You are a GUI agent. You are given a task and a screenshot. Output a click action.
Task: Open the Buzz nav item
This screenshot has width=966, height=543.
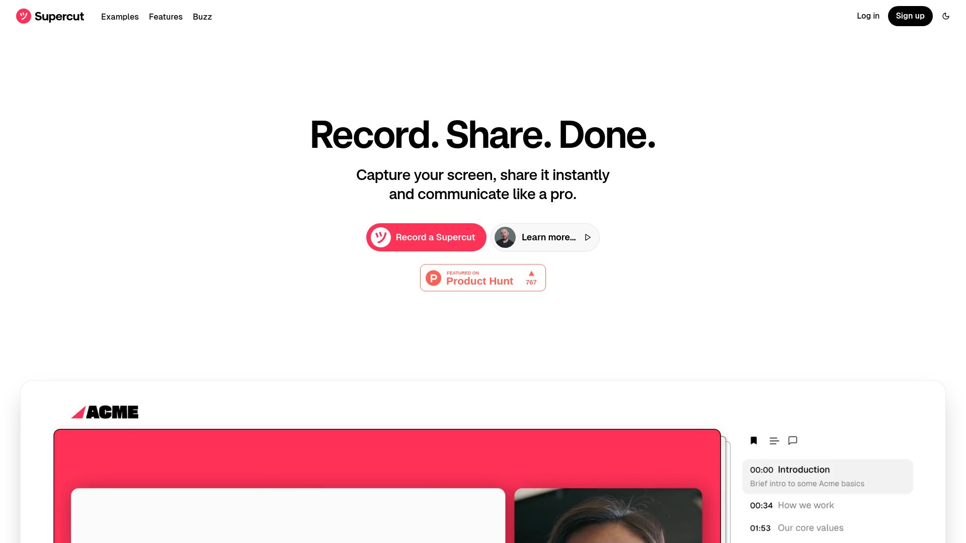coord(202,17)
